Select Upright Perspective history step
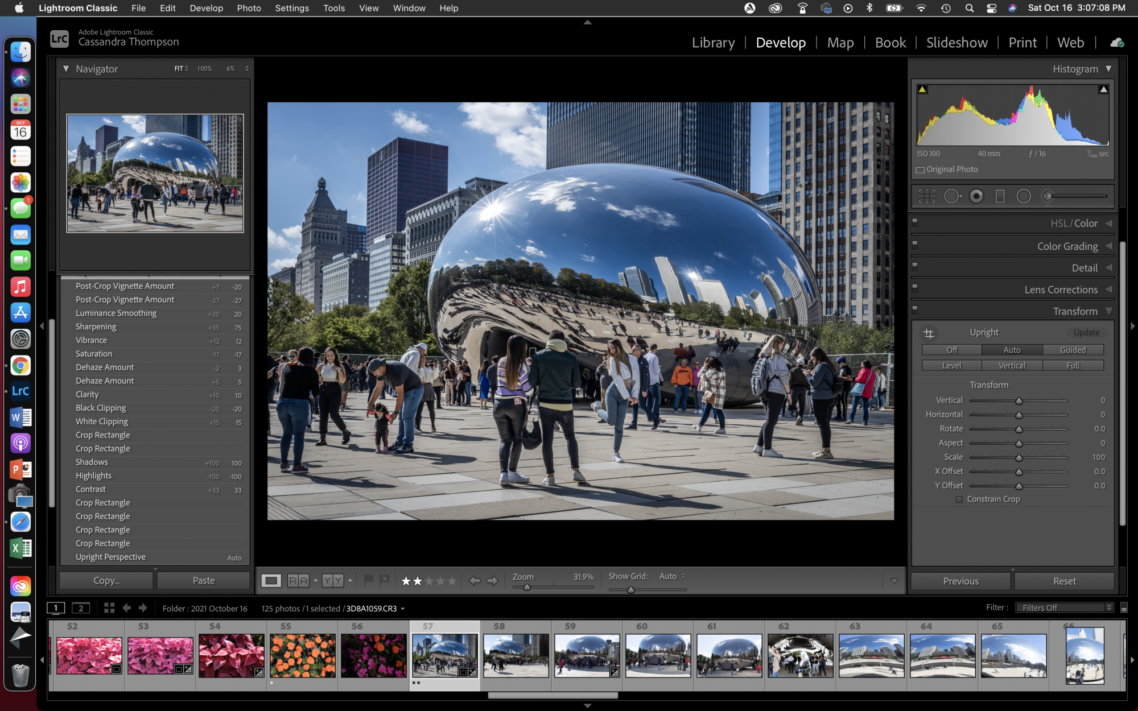The width and height of the screenshot is (1138, 711). 155,557
